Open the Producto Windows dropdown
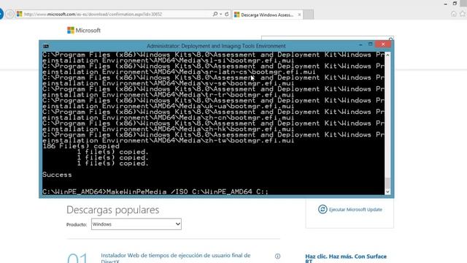Viewport: 467px width, 263px height. click(x=136, y=224)
